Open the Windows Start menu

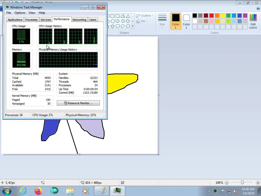pyautogui.click(x=7, y=191)
